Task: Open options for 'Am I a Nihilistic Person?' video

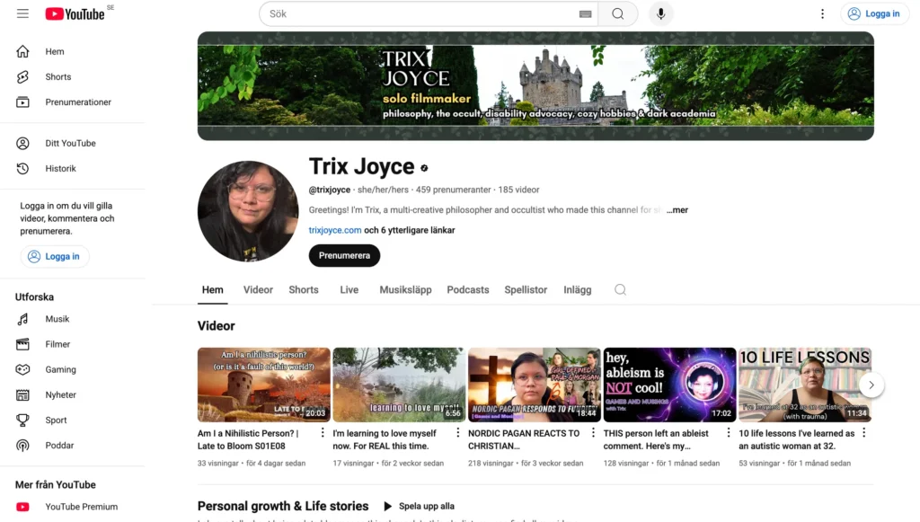Action: (323, 433)
